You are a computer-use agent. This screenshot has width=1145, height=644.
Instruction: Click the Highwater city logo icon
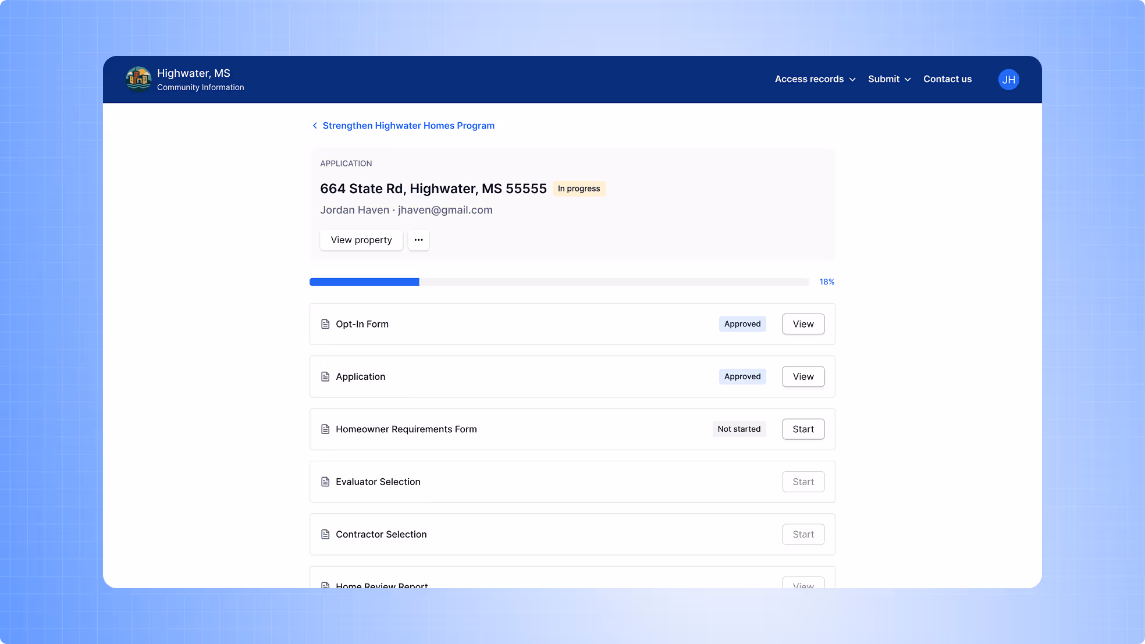tap(138, 79)
